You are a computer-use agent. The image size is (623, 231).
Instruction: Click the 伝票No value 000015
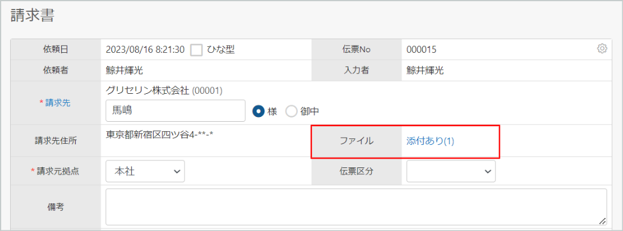tap(422, 49)
